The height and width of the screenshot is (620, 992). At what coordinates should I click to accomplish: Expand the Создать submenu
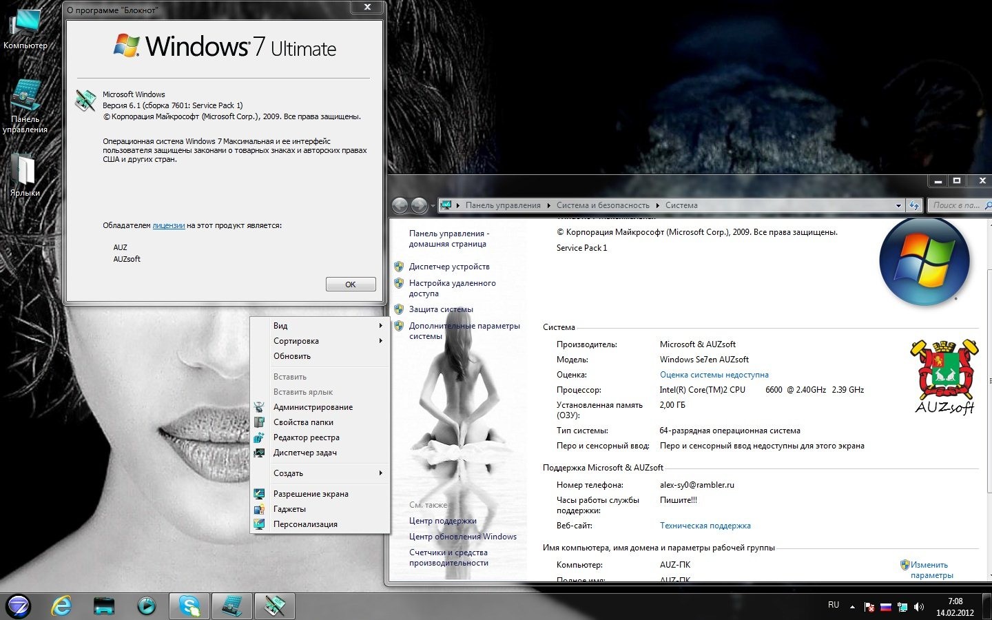pos(320,473)
